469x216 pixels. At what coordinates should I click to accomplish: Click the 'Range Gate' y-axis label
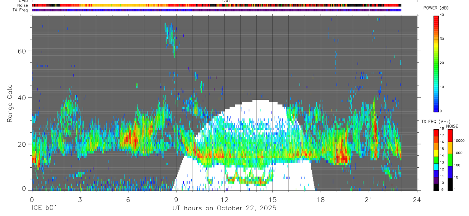[10, 103]
